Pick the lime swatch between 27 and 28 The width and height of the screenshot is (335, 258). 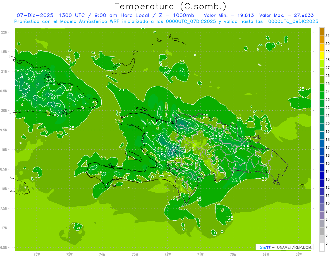coord(322,63)
